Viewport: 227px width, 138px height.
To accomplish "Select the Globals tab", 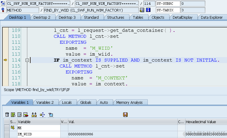I will (x=86, y=102).
